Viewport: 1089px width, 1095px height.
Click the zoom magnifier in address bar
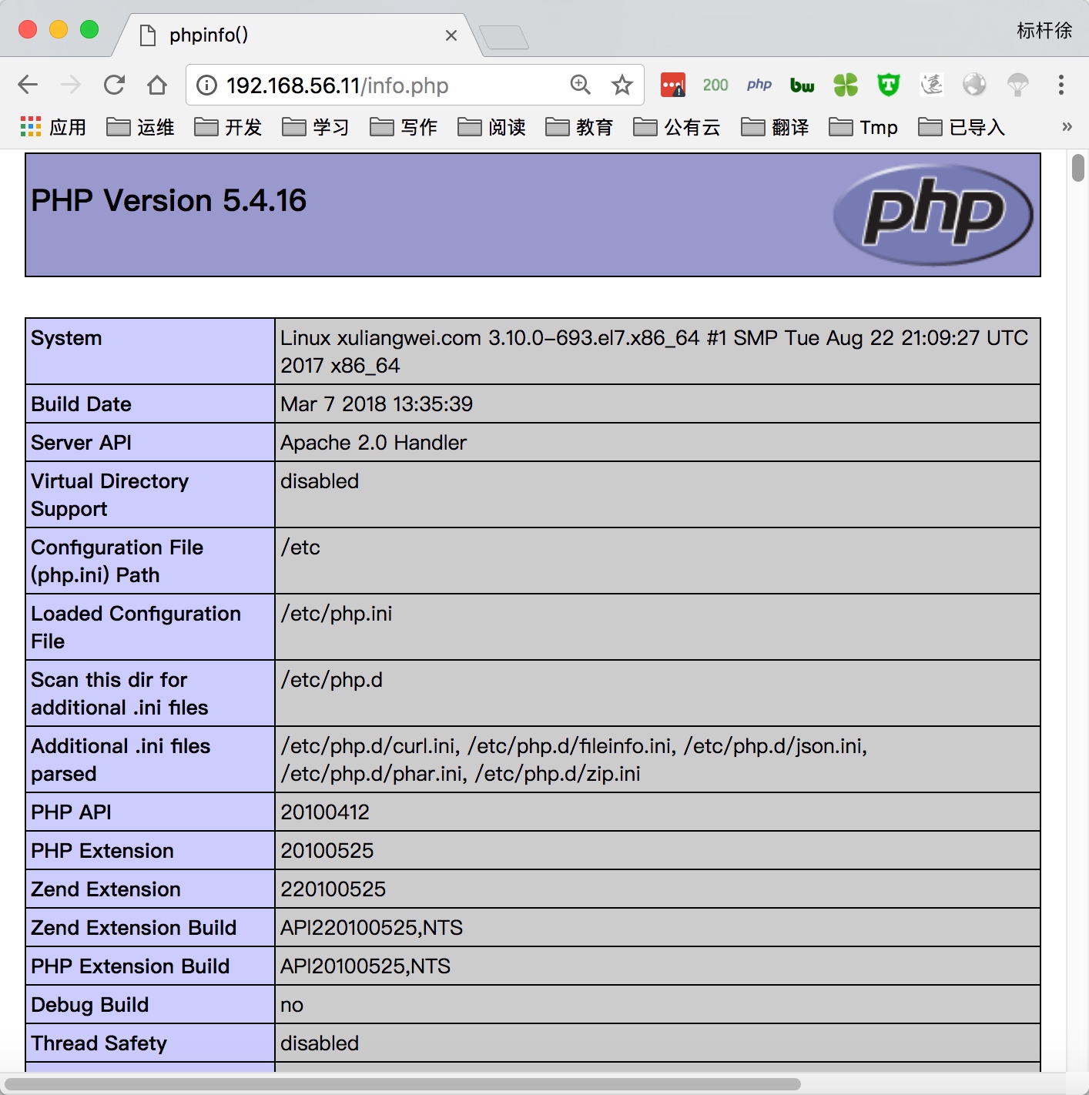580,85
